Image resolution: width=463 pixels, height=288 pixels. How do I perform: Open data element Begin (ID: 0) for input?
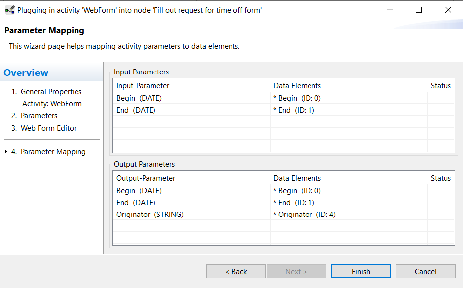coord(297,98)
